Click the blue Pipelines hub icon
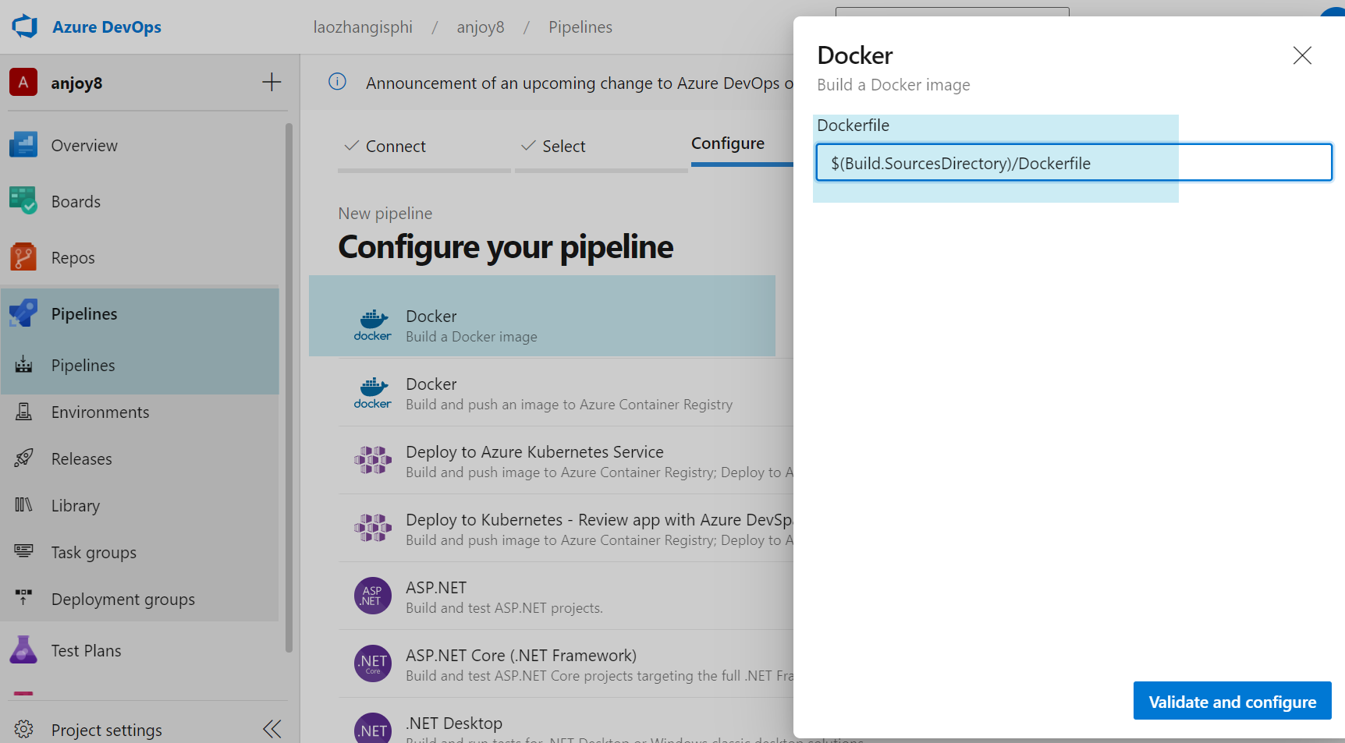The height and width of the screenshot is (743, 1345). point(23,313)
